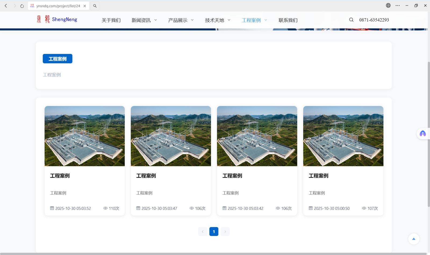Open the floating assistant widget icon
Image resolution: width=430 pixels, height=255 pixels.
point(422,134)
